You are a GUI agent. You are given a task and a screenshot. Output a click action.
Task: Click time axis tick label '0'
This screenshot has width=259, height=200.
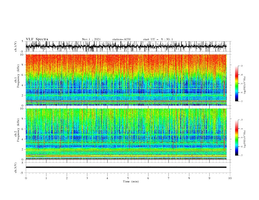click(x=26, y=178)
